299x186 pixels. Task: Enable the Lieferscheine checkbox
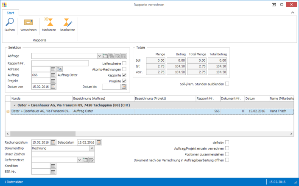point(124,63)
